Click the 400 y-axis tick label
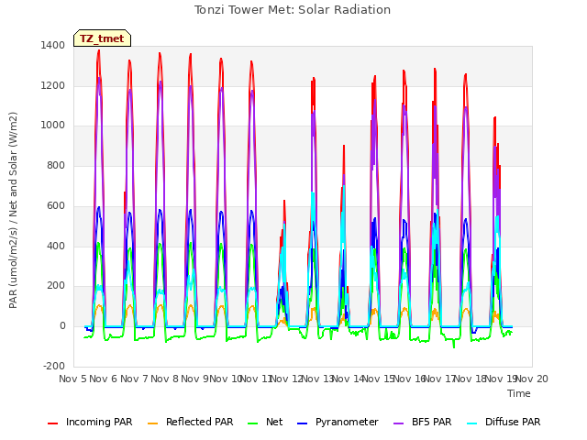587x440 pixels. (x=56, y=247)
